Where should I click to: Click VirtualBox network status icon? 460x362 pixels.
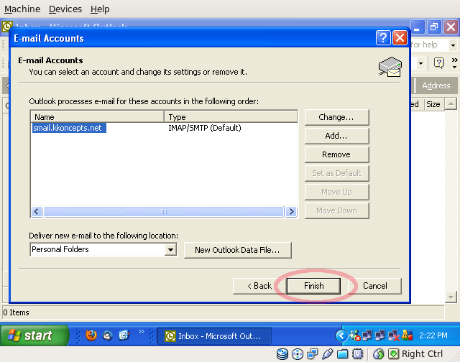coord(312,354)
